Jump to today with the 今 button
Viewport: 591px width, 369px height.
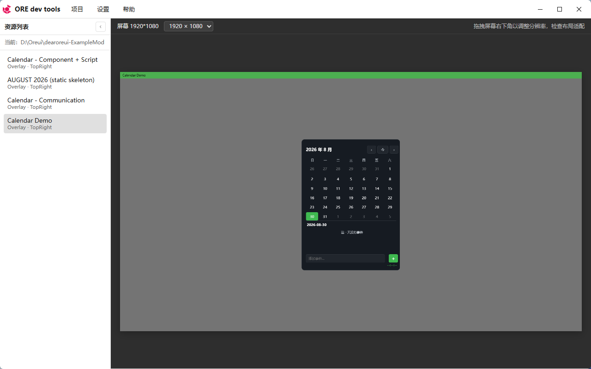point(383,149)
